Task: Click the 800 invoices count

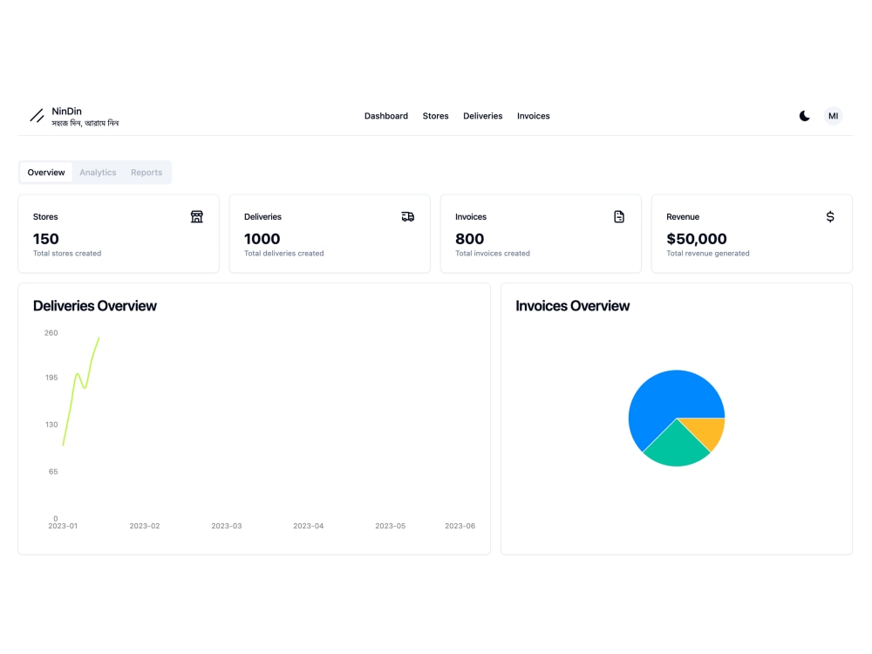Action: coord(469,239)
